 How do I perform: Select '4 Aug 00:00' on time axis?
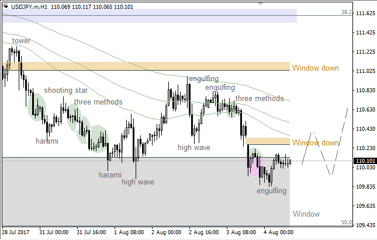(278, 232)
